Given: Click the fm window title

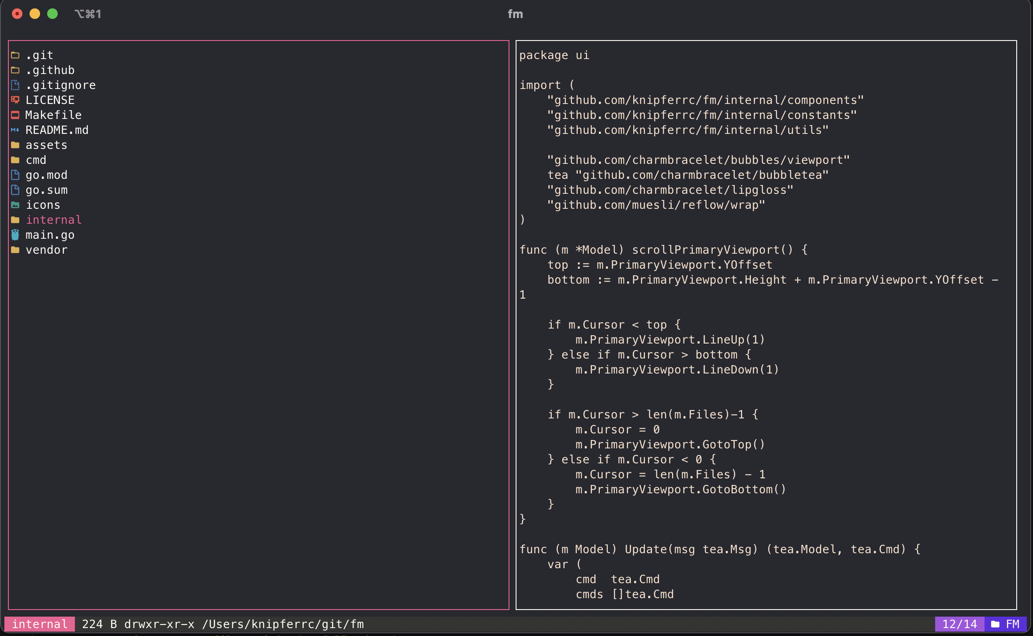Looking at the screenshot, I should point(515,14).
